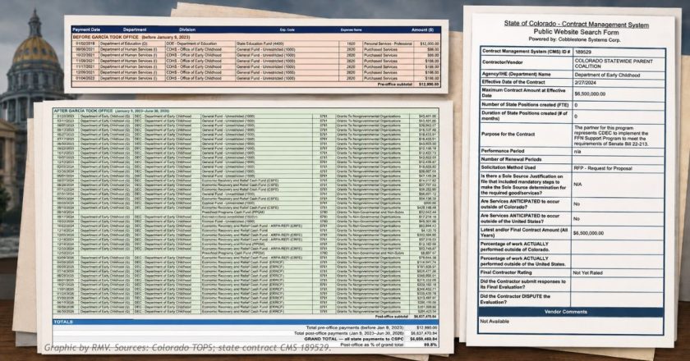Screen dimensions: 690x361
Task: Click 'Total pre-office payments' row label
Action: [x=355, y=327]
